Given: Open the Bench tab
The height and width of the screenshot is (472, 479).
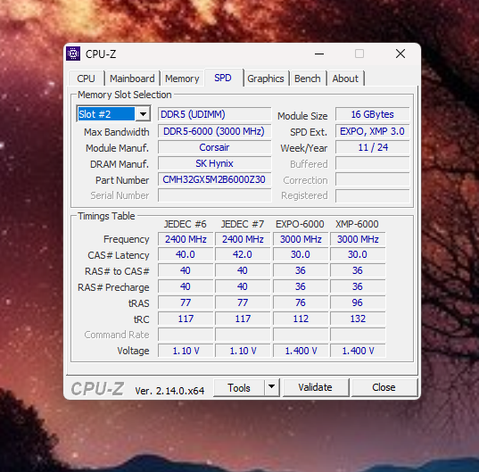Looking at the screenshot, I should (x=308, y=79).
